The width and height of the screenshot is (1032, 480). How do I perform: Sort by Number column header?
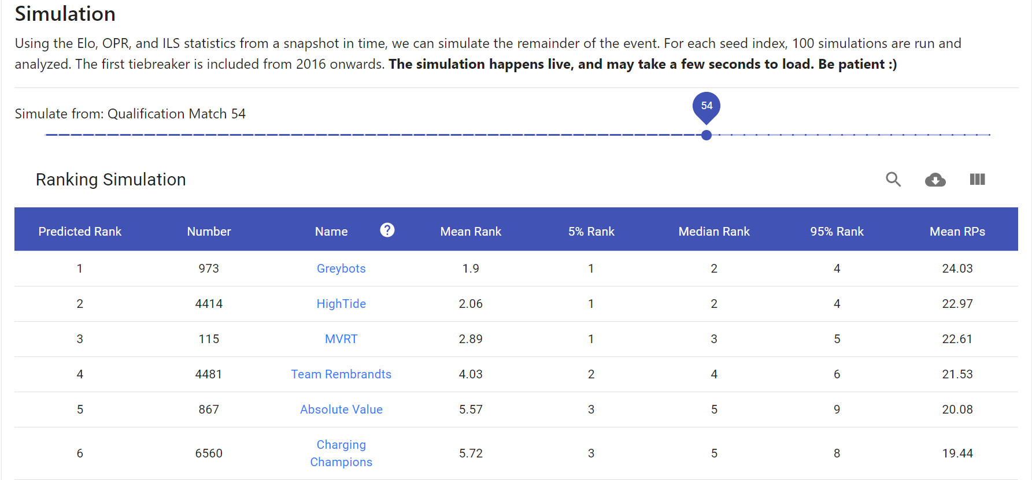point(209,232)
